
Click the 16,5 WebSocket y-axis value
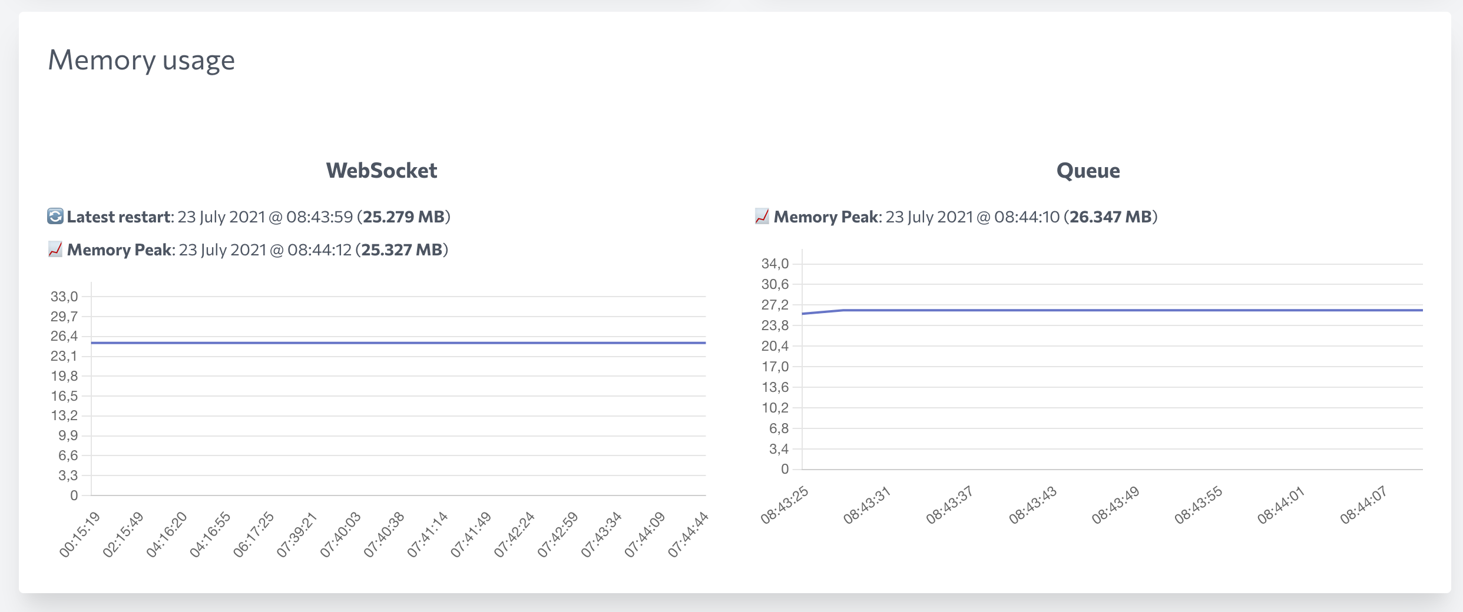[64, 396]
